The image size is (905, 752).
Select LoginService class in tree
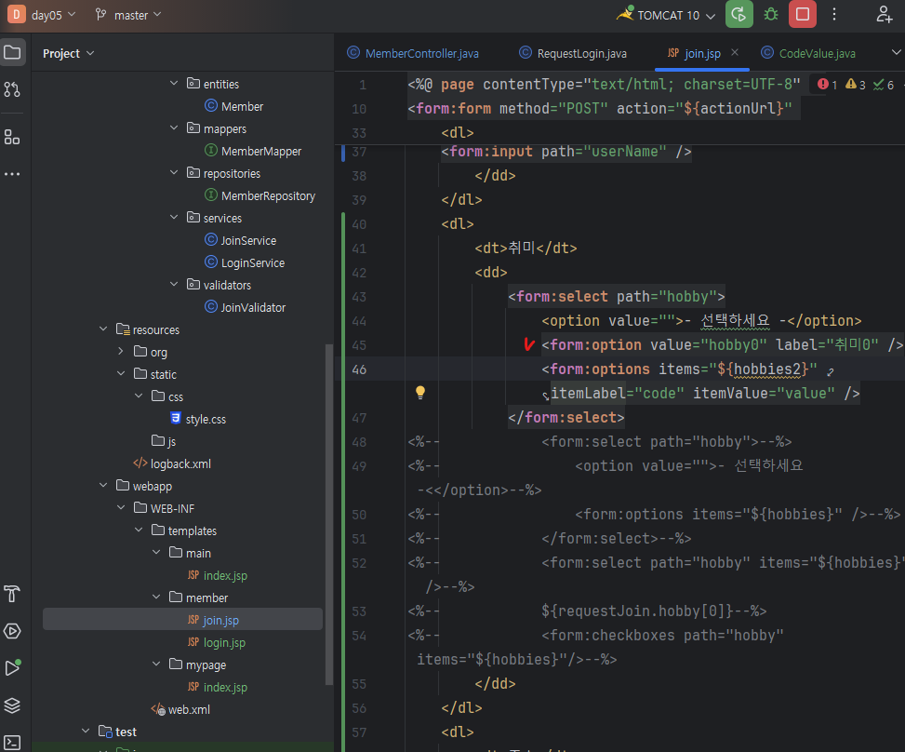point(245,262)
